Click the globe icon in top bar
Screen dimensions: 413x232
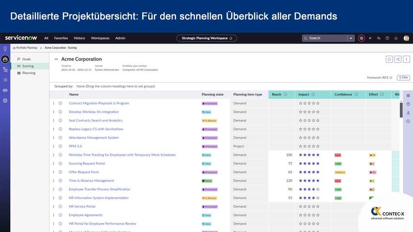[361, 38]
